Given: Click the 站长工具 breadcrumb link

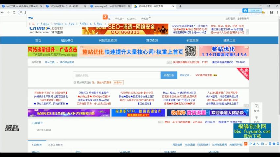Looking at the screenshot, I should 50,62.
